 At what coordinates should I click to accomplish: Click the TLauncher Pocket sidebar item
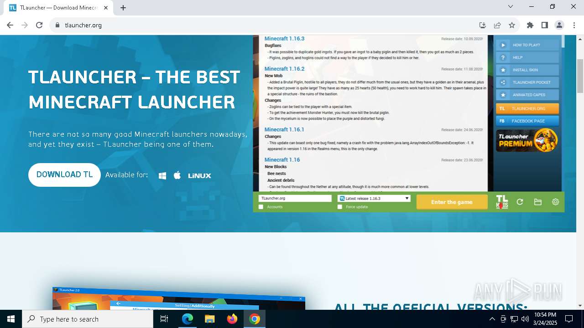tap(527, 82)
